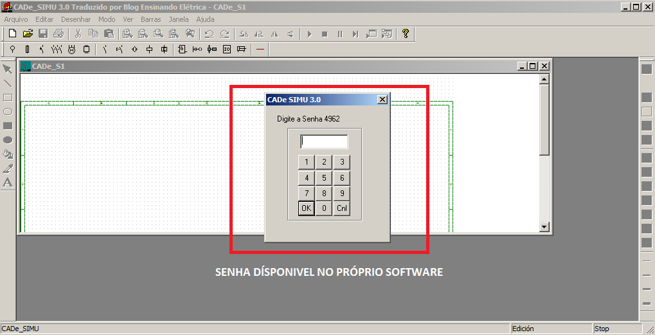655x335 pixels.
Task: Paste using the clipboard icon
Action: tap(109, 34)
